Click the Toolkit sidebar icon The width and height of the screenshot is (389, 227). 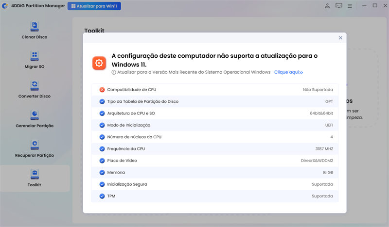click(x=35, y=174)
